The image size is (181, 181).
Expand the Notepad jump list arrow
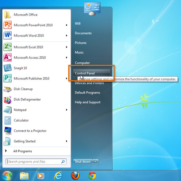tap(66, 110)
